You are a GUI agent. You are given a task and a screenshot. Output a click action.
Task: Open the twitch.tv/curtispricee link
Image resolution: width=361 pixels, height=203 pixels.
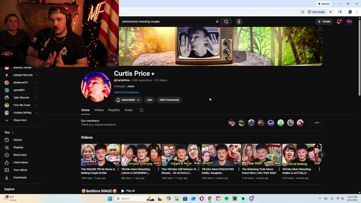126,92
